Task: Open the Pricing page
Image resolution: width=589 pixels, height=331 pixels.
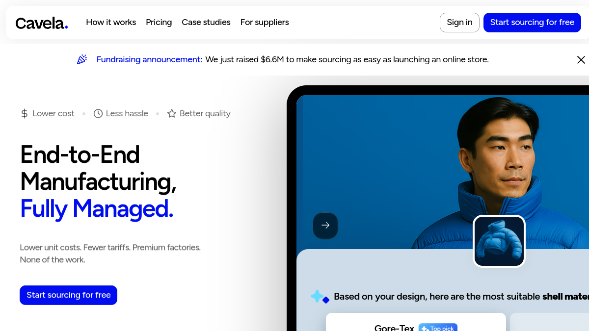Action: coord(159,23)
